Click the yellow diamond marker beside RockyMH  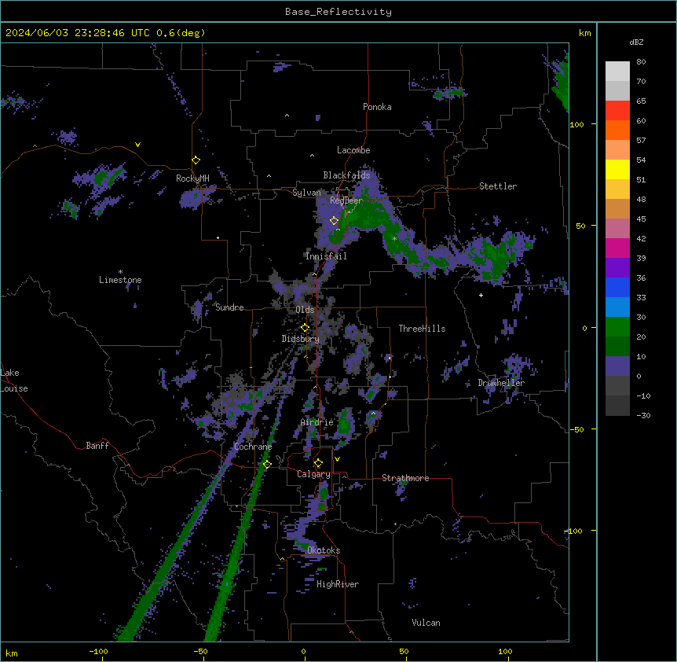pyautogui.click(x=196, y=160)
